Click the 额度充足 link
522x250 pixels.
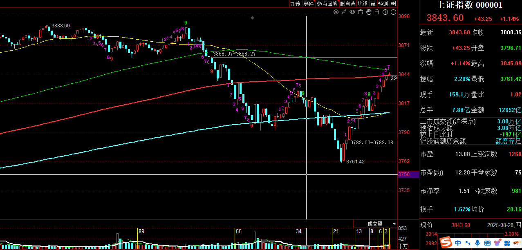[x=509, y=141]
